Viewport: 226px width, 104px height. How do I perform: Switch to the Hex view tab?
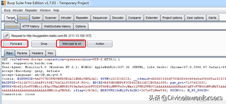[51, 53]
